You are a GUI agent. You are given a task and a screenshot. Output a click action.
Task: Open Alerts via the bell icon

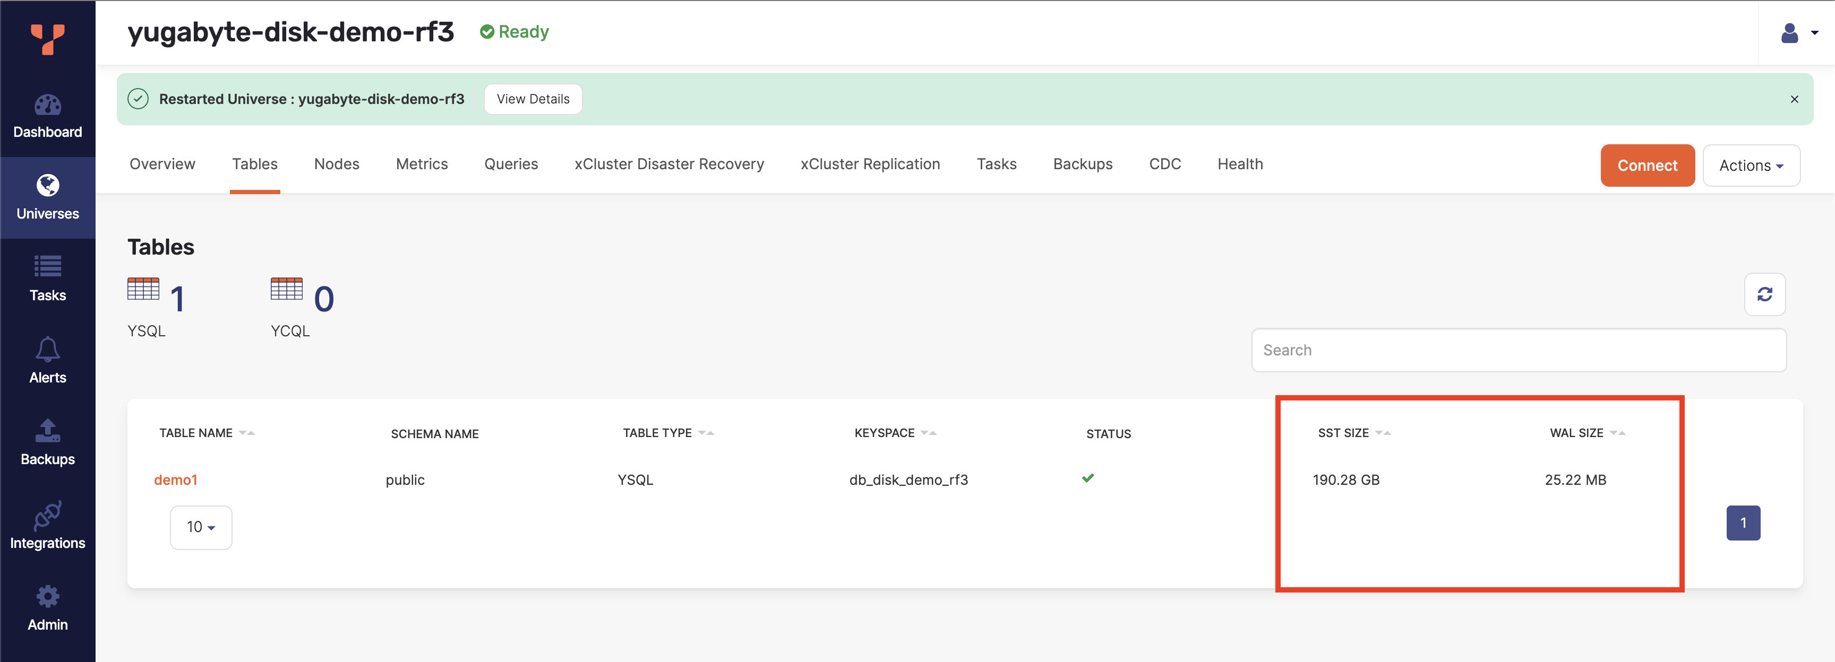[47, 350]
